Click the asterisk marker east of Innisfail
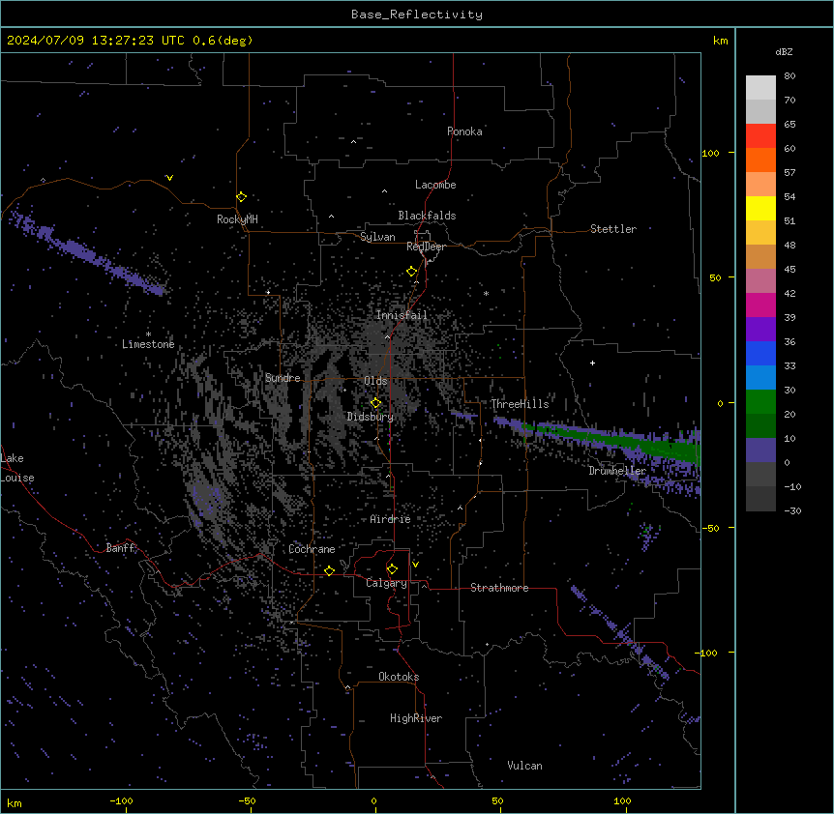This screenshot has height=814, width=834. [x=486, y=293]
